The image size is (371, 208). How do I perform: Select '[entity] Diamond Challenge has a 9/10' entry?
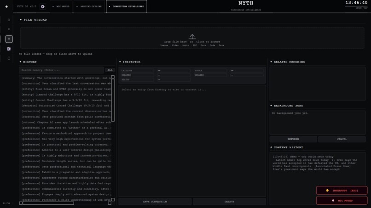click(65, 95)
